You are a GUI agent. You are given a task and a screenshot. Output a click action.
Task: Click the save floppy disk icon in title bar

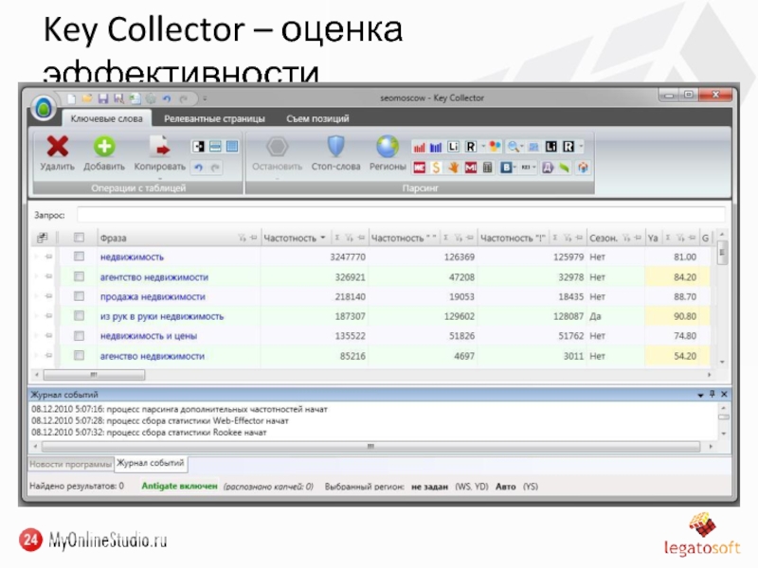(103, 99)
